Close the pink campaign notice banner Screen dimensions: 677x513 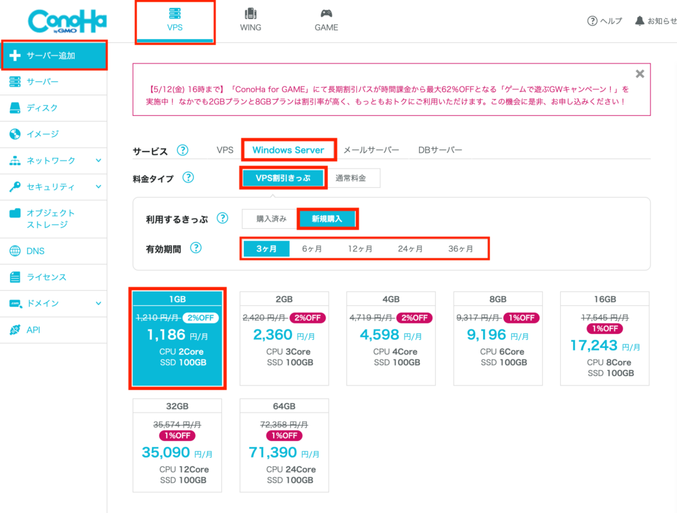[640, 74]
